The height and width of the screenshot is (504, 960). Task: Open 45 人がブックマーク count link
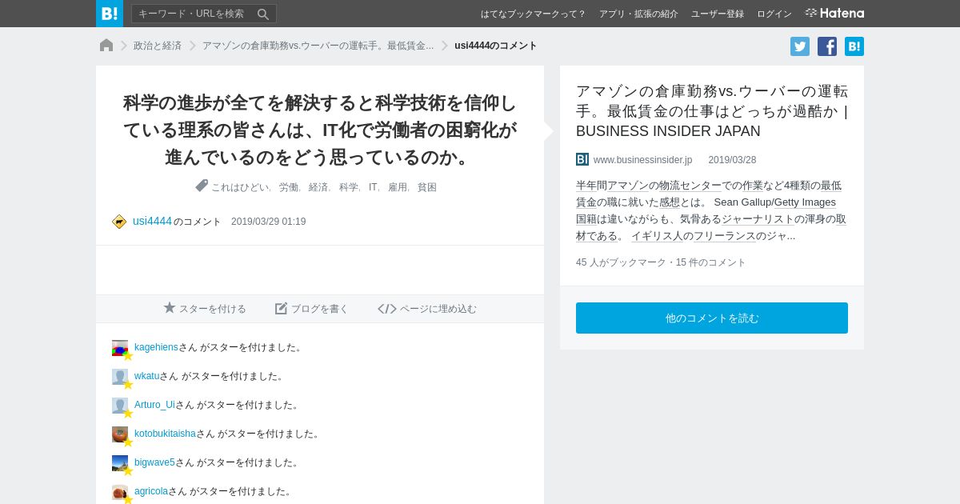tap(621, 262)
